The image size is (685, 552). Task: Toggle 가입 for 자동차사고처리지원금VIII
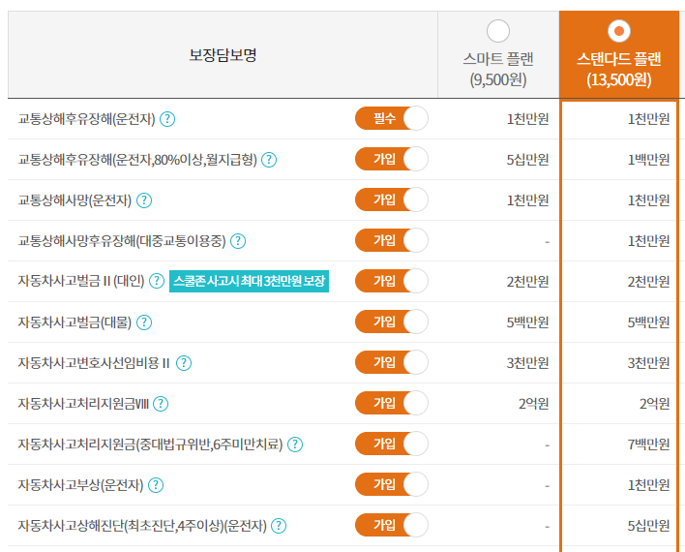(x=392, y=404)
